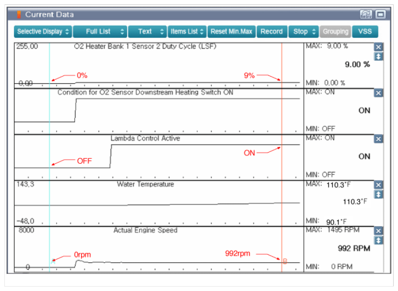This screenshot has height=291, width=398.
Task: Click MAX: 1495 RPM reading
Action: pyautogui.click(x=333, y=230)
